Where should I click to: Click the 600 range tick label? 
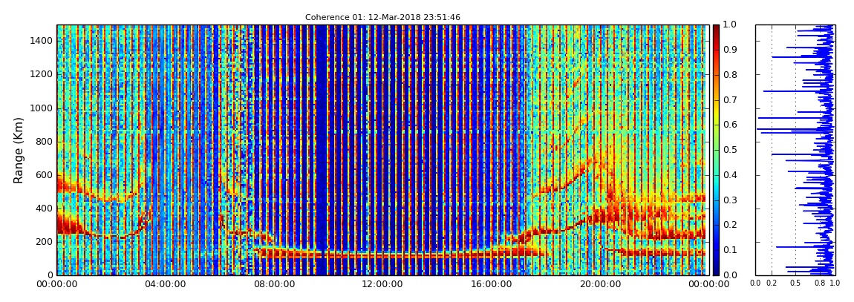click(x=45, y=175)
